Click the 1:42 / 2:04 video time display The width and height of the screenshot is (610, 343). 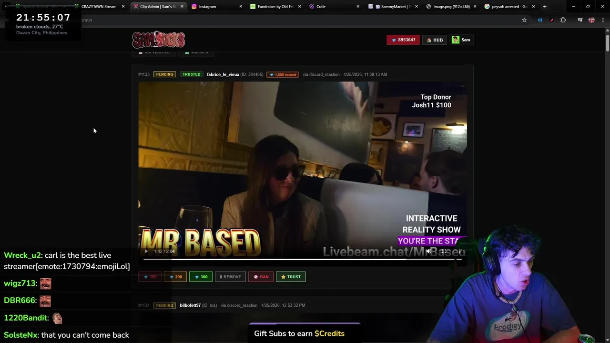(x=164, y=251)
